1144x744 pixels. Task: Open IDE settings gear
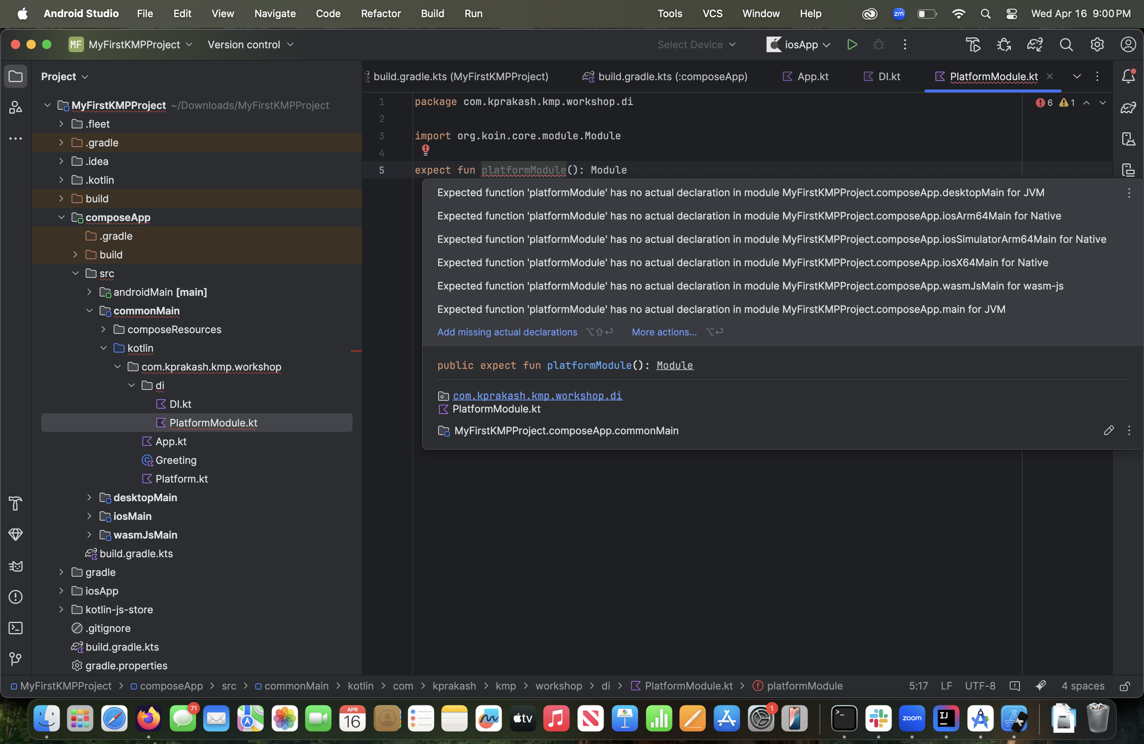1097,45
